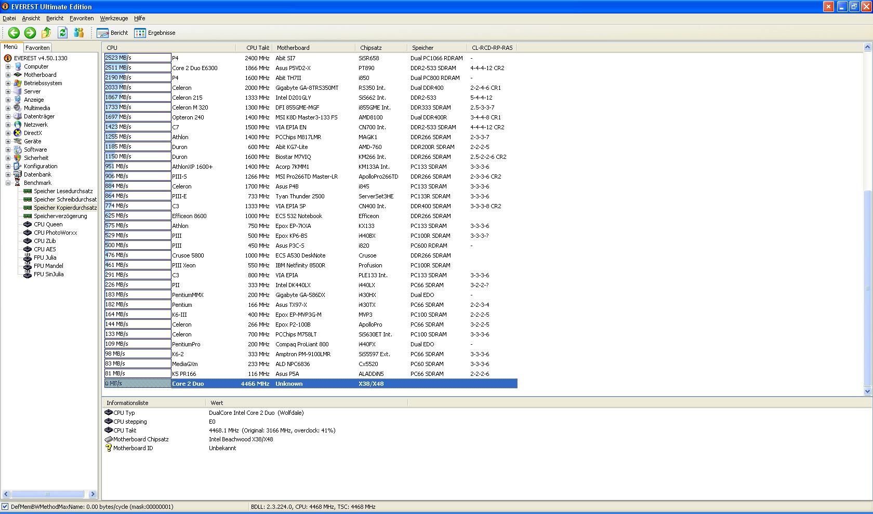Expand the Anzeige tree node

8,100
